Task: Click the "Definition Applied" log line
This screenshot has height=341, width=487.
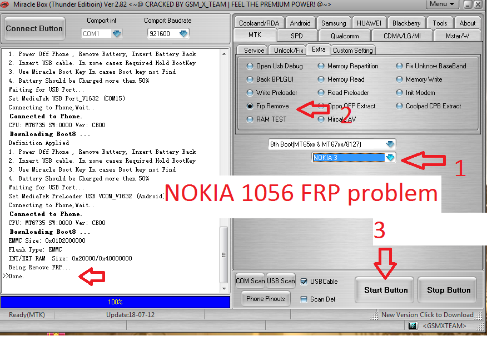Action: tap(39, 143)
